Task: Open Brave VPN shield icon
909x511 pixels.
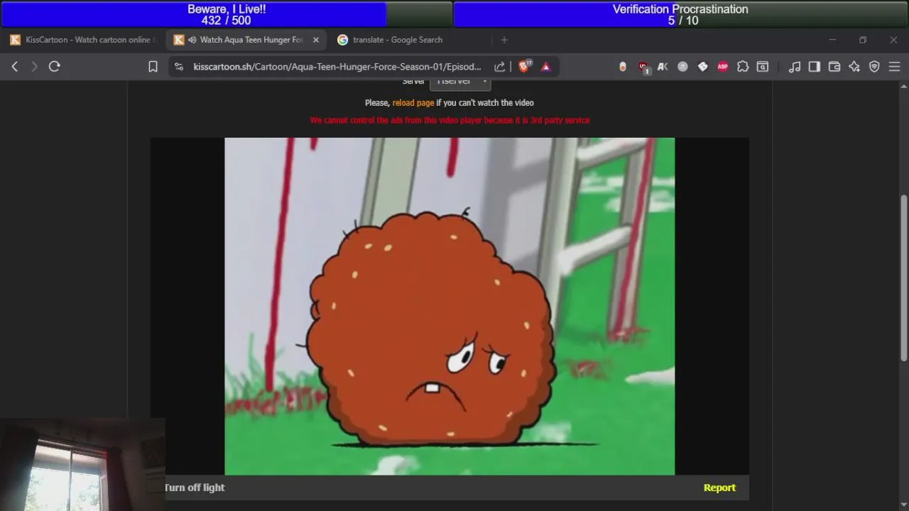Action: click(874, 66)
